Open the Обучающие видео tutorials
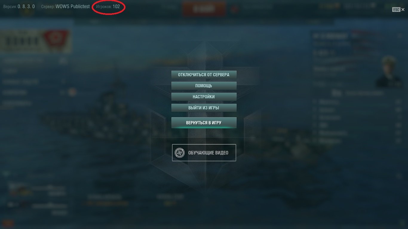The width and height of the screenshot is (408, 229). pos(204,153)
